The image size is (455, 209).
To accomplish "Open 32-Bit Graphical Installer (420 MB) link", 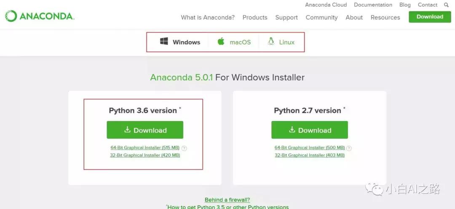I will click(145, 155).
